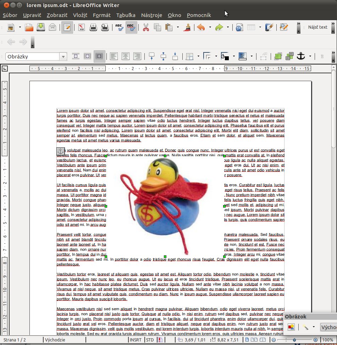
Task: Bring the image to front
Action: (x=278, y=56)
